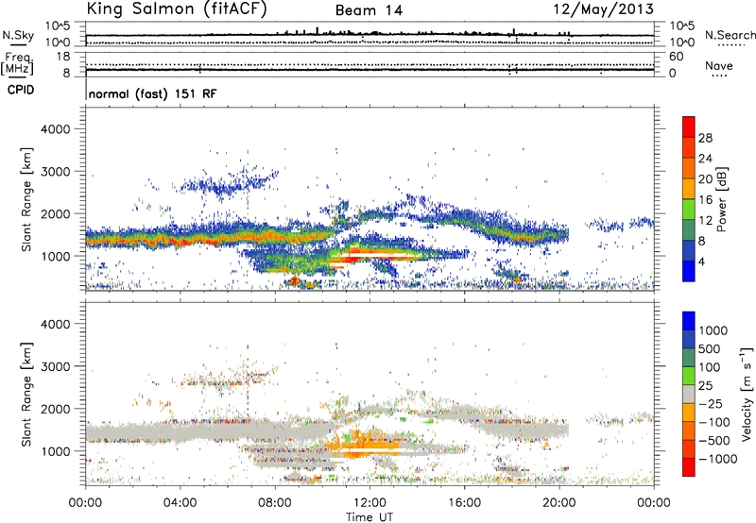This screenshot has width=756, height=523.
Task: Click the 04:00 time tick label
Action: pos(180,503)
